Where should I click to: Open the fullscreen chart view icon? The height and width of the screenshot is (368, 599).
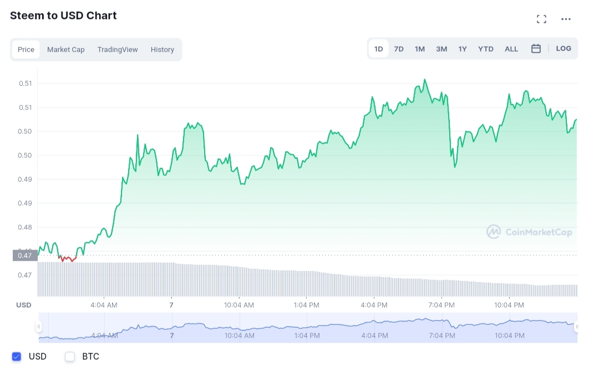click(541, 19)
